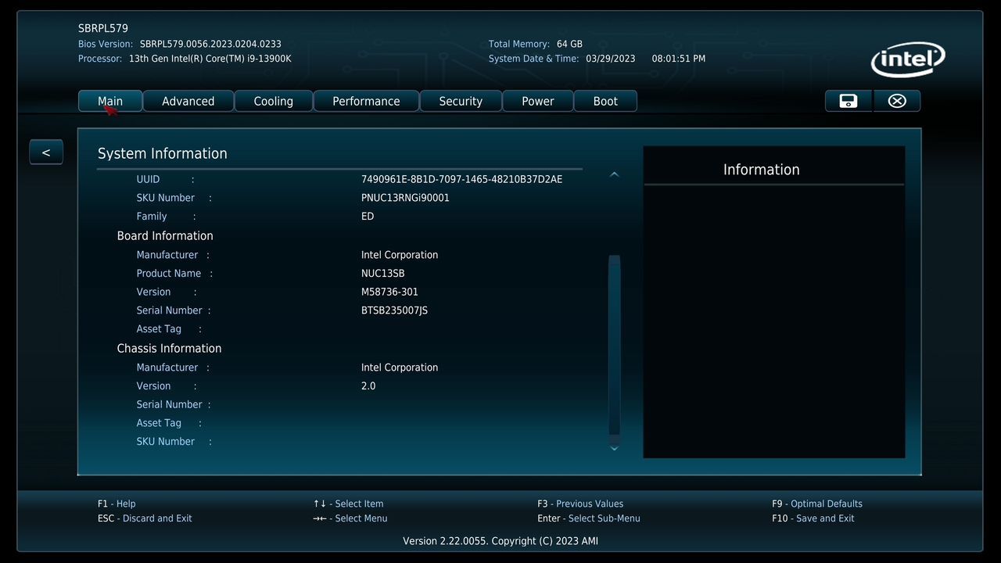Switch to the Advanced tab
This screenshot has width=1001, height=563.
pos(188,100)
